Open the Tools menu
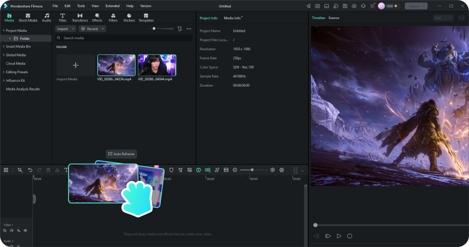Screen dimensions: 469x247 [81, 6]
